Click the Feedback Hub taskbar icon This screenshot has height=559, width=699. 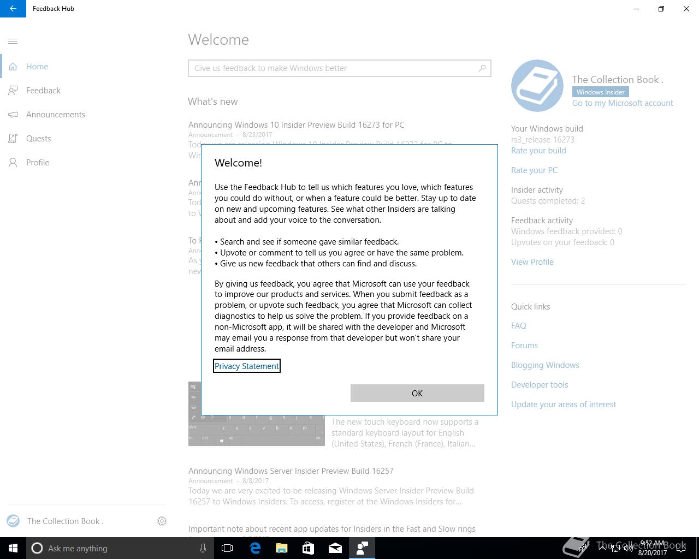pyautogui.click(x=362, y=548)
